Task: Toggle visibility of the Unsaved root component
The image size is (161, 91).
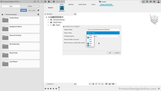Action: point(49,17)
